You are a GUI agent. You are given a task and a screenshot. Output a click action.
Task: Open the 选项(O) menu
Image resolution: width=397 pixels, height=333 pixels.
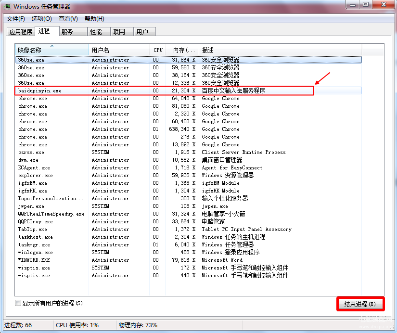pyautogui.click(x=41, y=19)
